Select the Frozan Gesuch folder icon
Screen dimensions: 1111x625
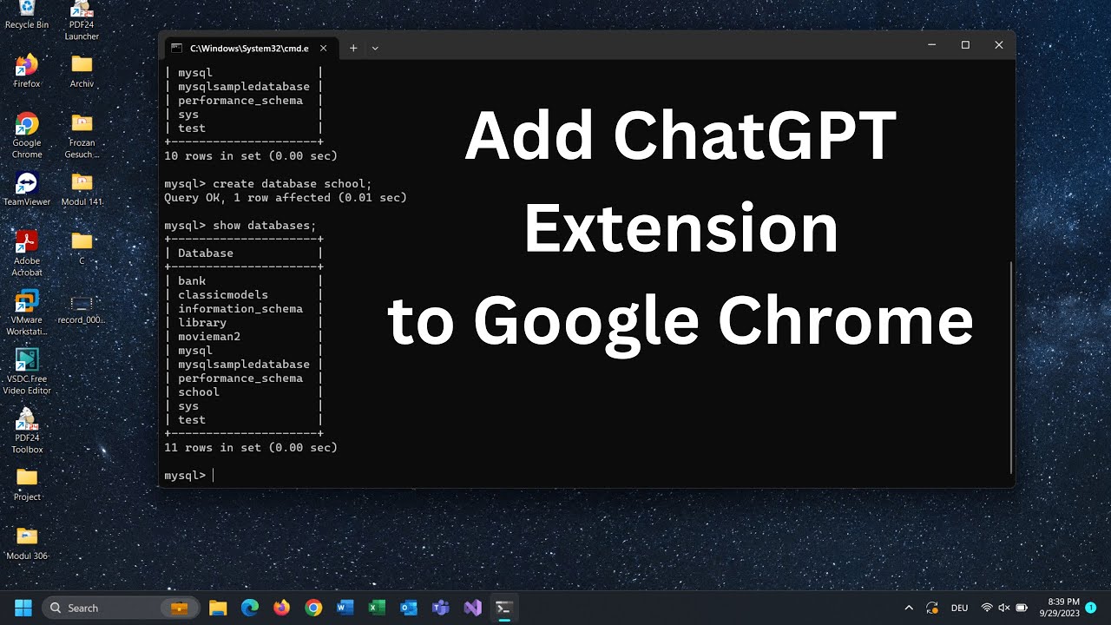[82, 135]
